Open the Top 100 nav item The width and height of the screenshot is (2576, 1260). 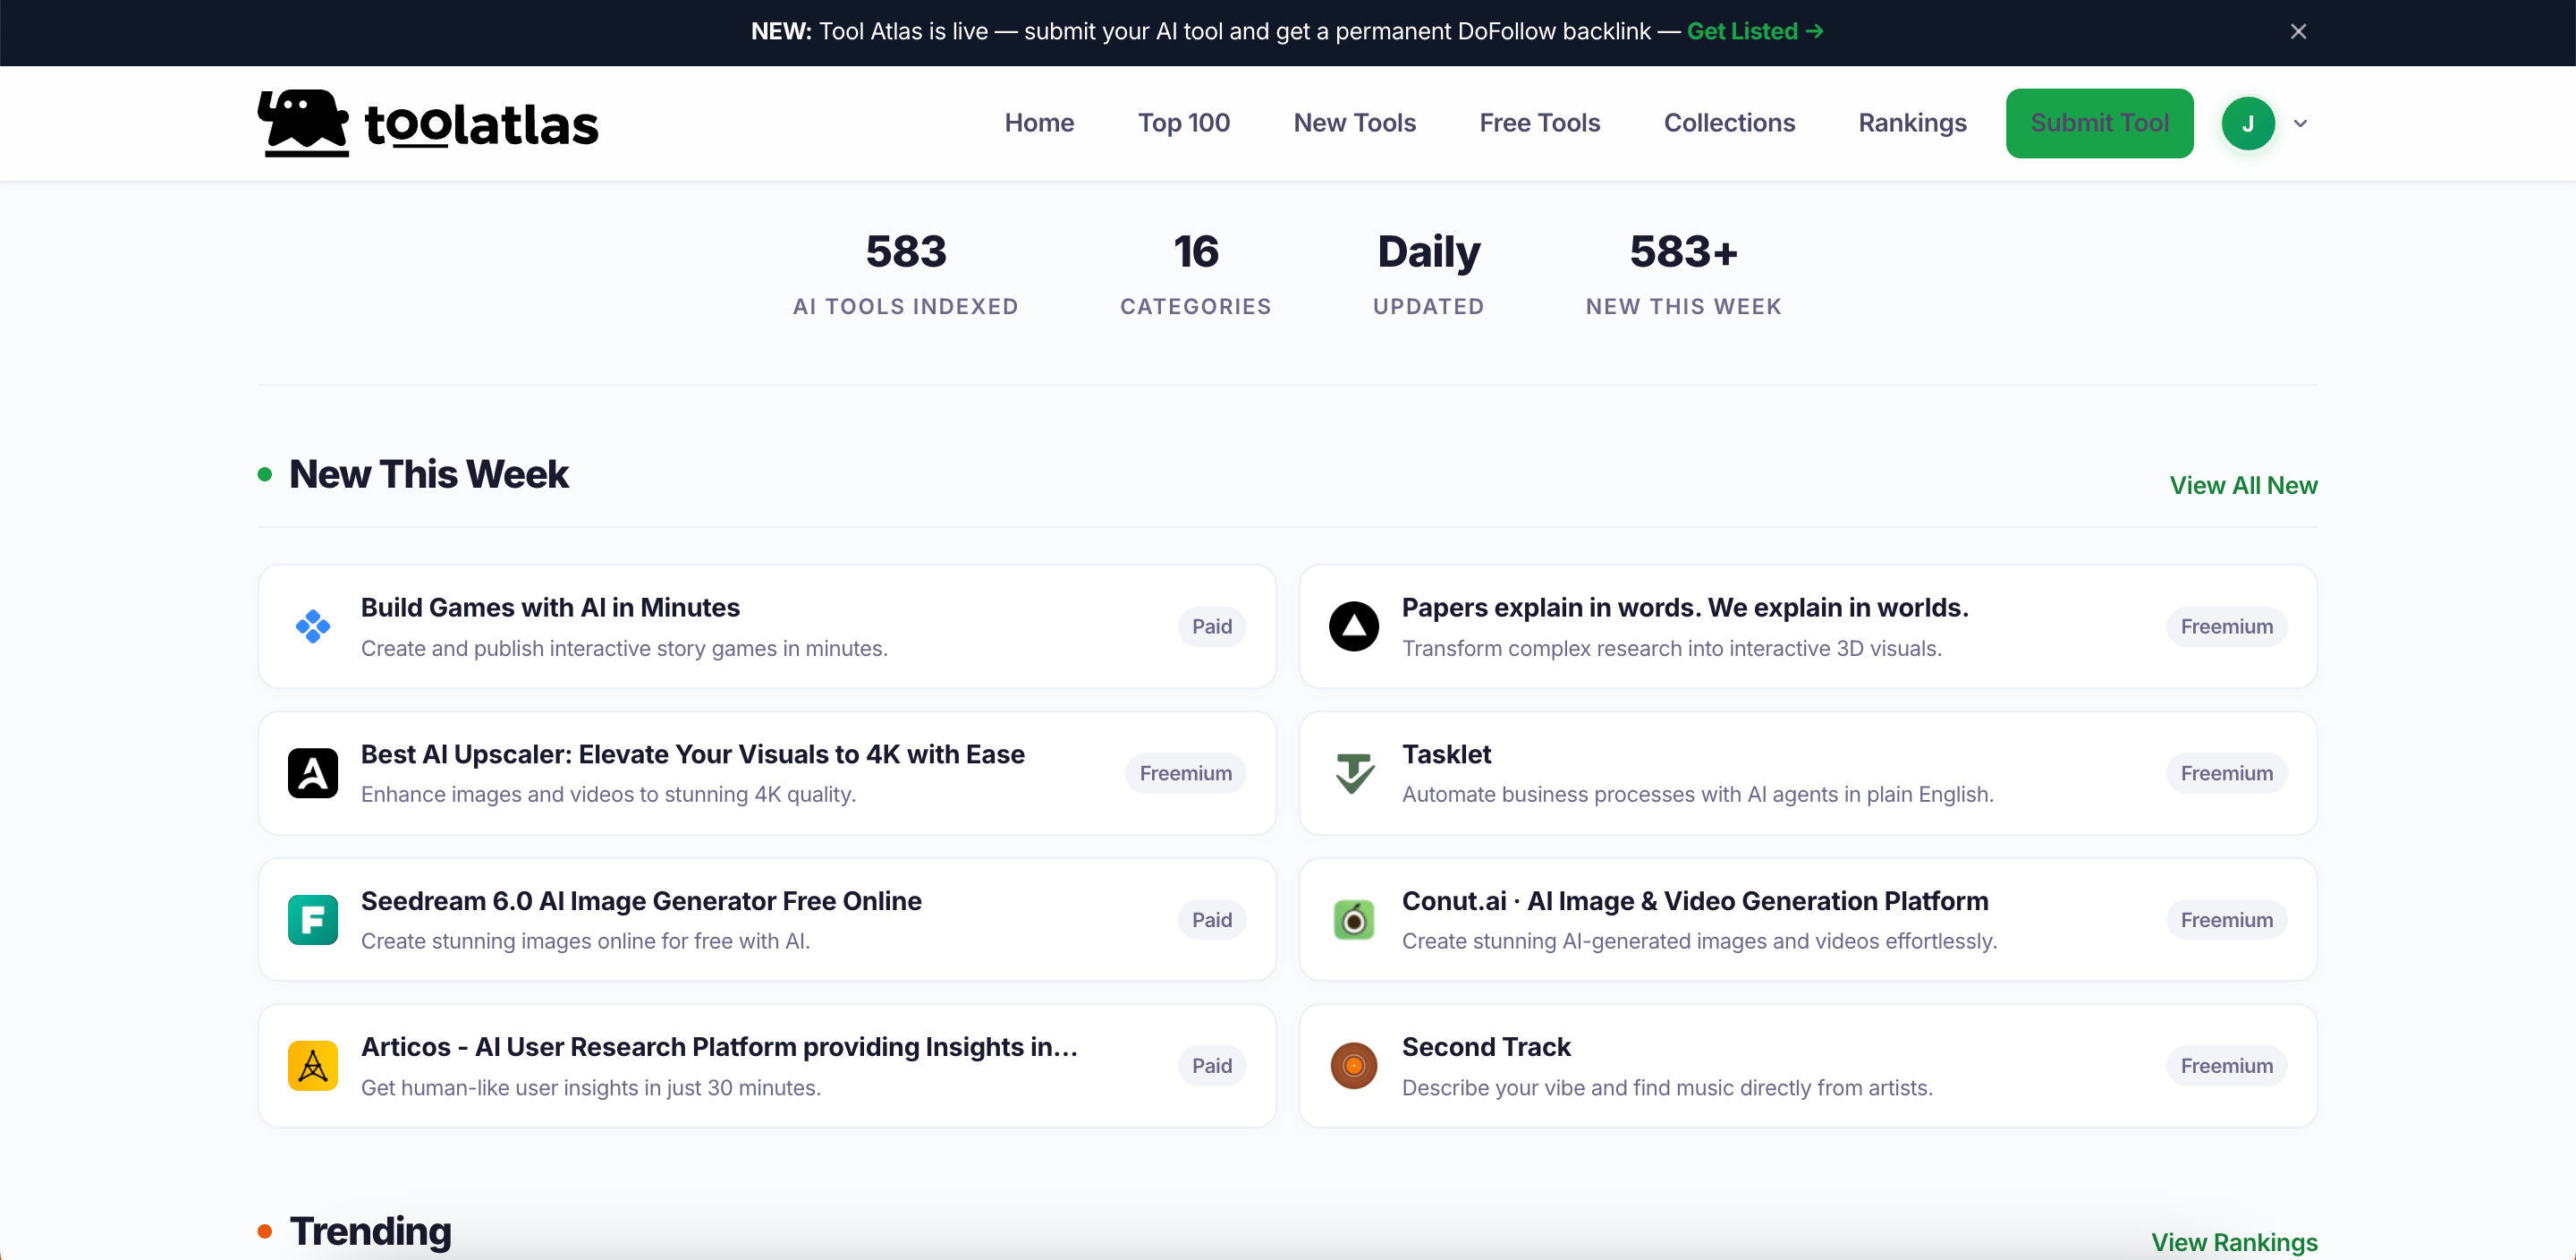click(x=1183, y=123)
